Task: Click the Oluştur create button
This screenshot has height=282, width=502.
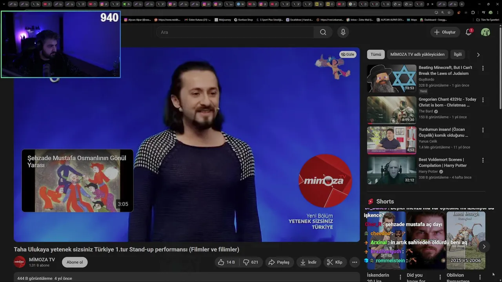Action: [445, 32]
